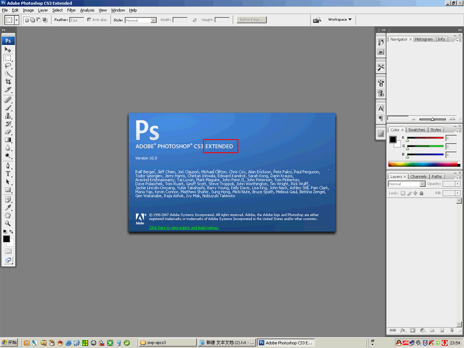Screen dimensions: 464x348
Task: Reset to default foreground and background colors
Action: 5,232
